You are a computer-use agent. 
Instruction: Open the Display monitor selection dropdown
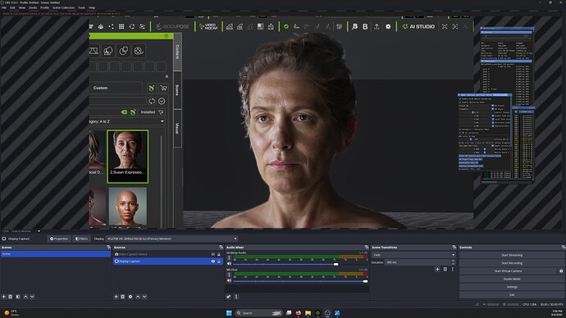click(171, 238)
